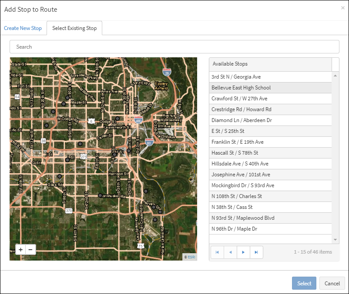The height and width of the screenshot is (294, 349).
Task: Jump back to the first stops page
Action: [217, 252]
